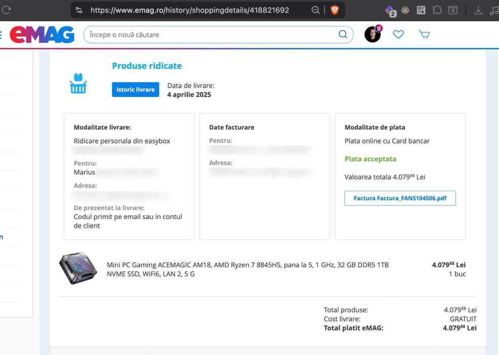Click the eMAG logo
This screenshot has width=499, height=355.
(42, 34)
